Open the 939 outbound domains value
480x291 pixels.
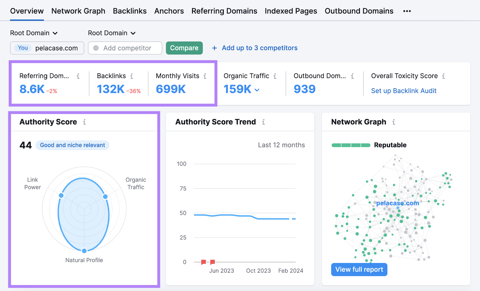[x=304, y=89]
